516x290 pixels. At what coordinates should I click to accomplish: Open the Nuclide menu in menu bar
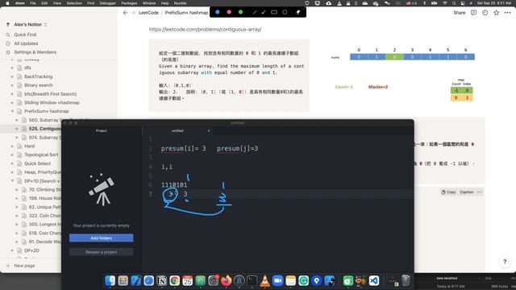(x=180, y=3)
